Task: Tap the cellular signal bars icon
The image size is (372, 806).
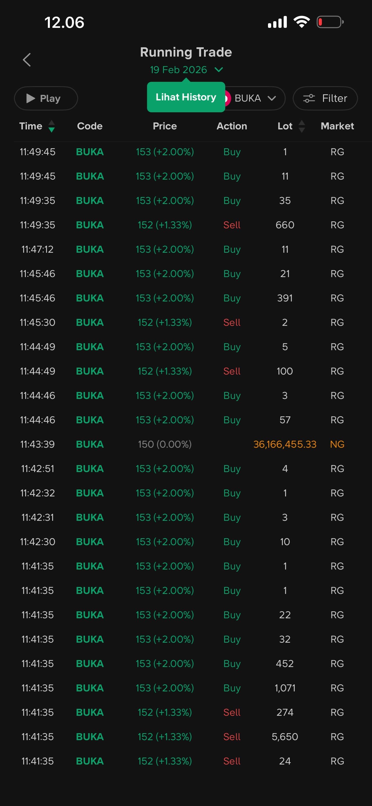Action: [x=277, y=22]
